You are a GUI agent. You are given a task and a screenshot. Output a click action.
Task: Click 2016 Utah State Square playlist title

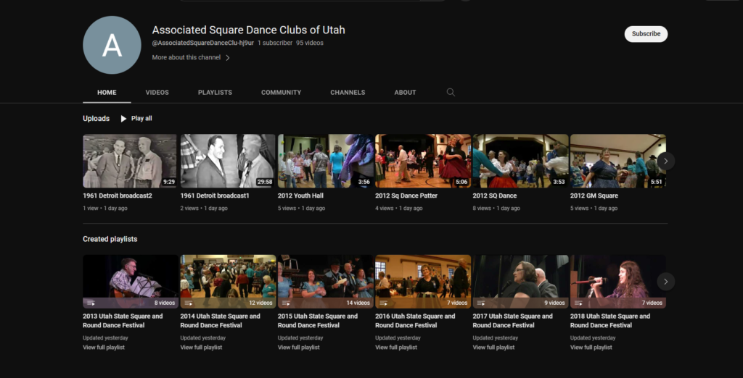point(415,321)
